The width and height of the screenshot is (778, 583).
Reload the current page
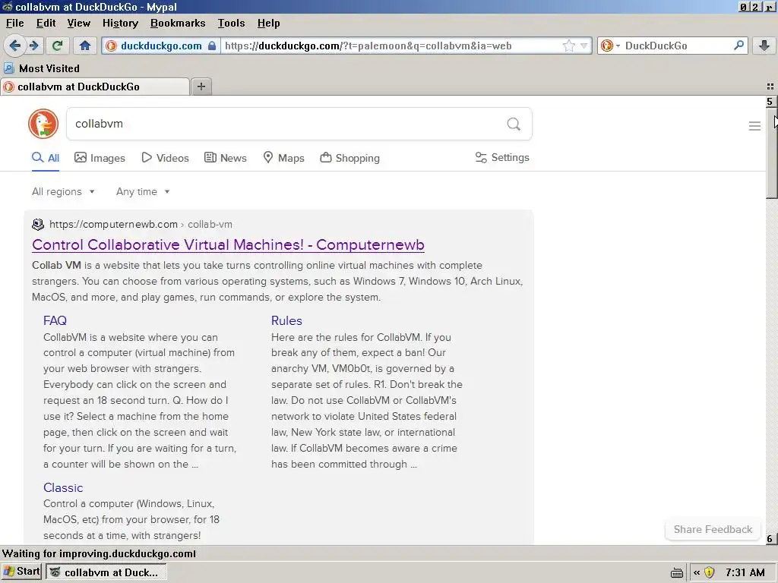[57, 46]
